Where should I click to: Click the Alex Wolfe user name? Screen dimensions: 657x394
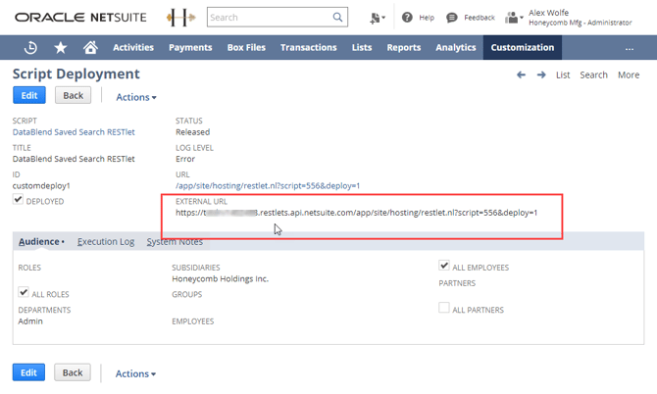pos(548,13)
